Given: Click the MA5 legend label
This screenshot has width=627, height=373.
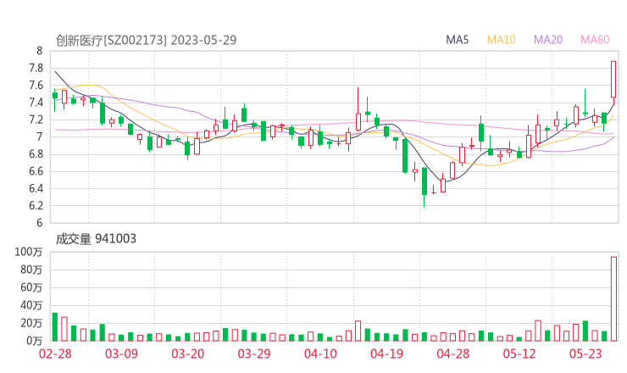Looking at the screenshot, I should point(457,40).
